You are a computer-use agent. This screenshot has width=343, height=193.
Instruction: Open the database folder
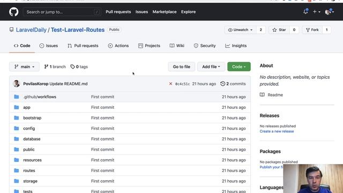click(x=32, y=139)
